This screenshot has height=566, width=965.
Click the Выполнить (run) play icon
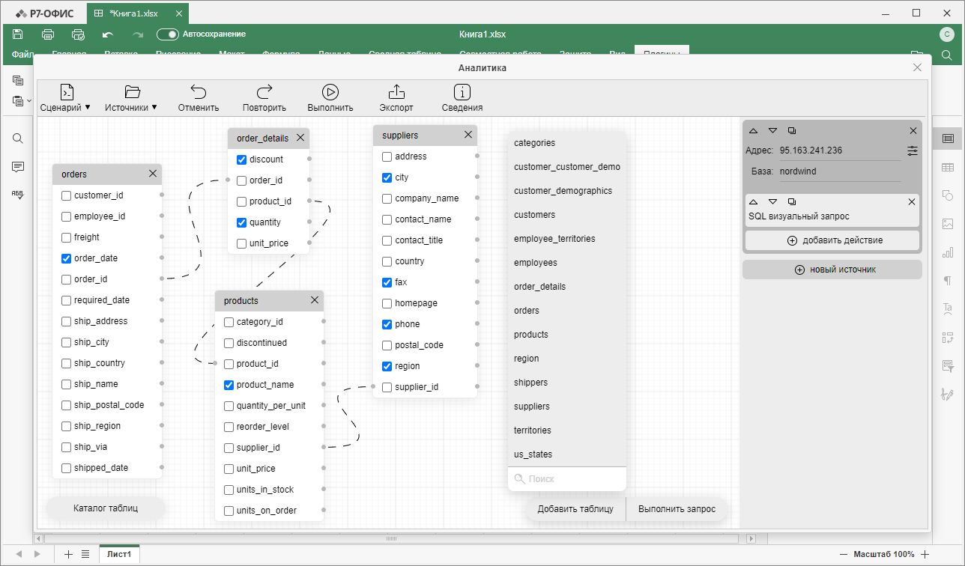click(x=330, y=92)
